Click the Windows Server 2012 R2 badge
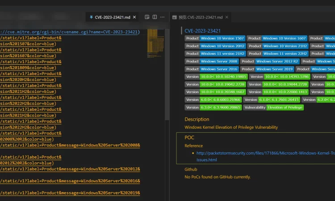Screen dimensions: 335x201 pos(270,61)
